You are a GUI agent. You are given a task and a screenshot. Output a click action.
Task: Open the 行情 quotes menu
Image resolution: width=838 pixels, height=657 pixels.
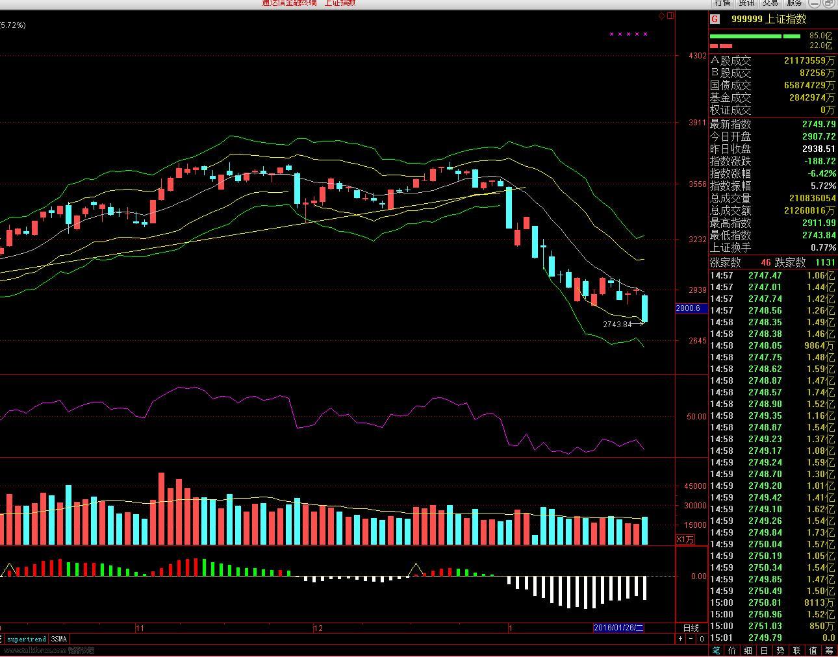point(722,3)
